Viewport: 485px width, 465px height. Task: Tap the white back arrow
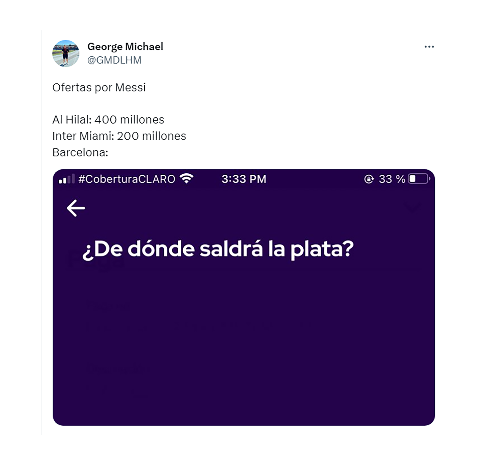[x=76, y=208]
